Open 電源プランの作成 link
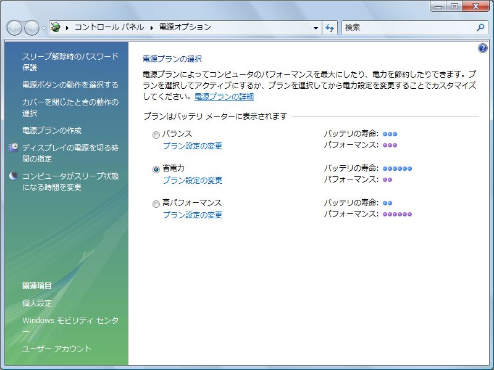The width and height of the screenshot is (494, 370). 52,130
